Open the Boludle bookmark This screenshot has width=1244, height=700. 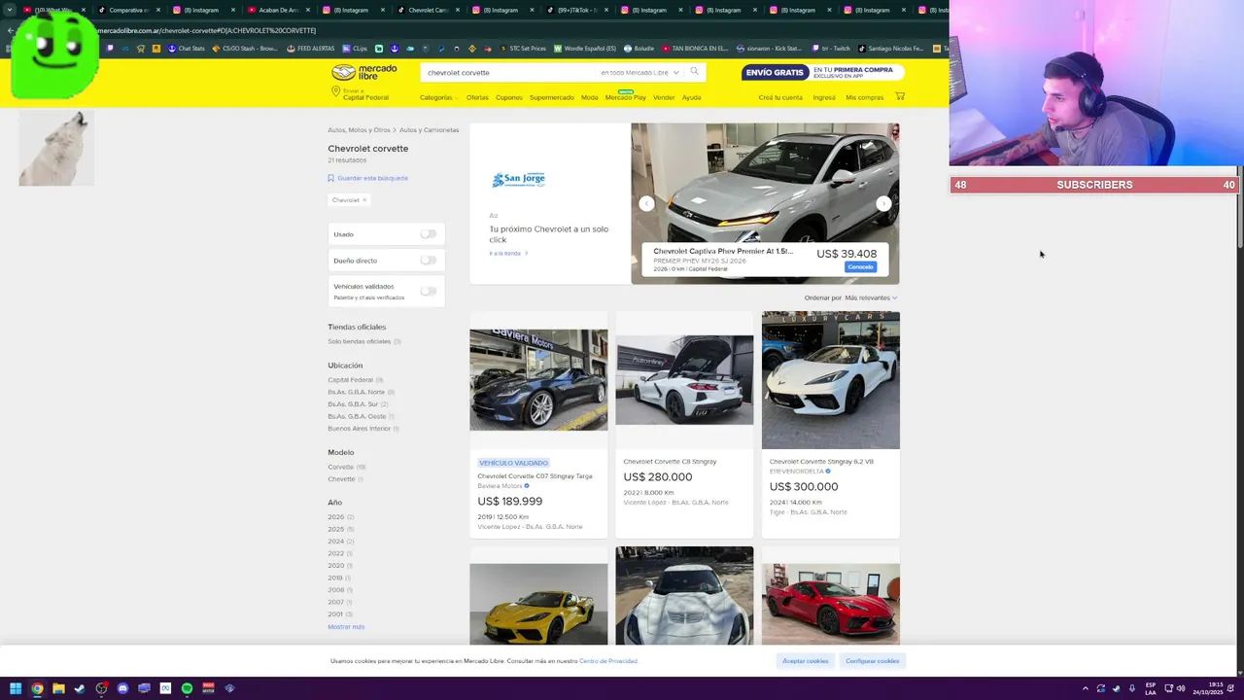click(640, 49)
